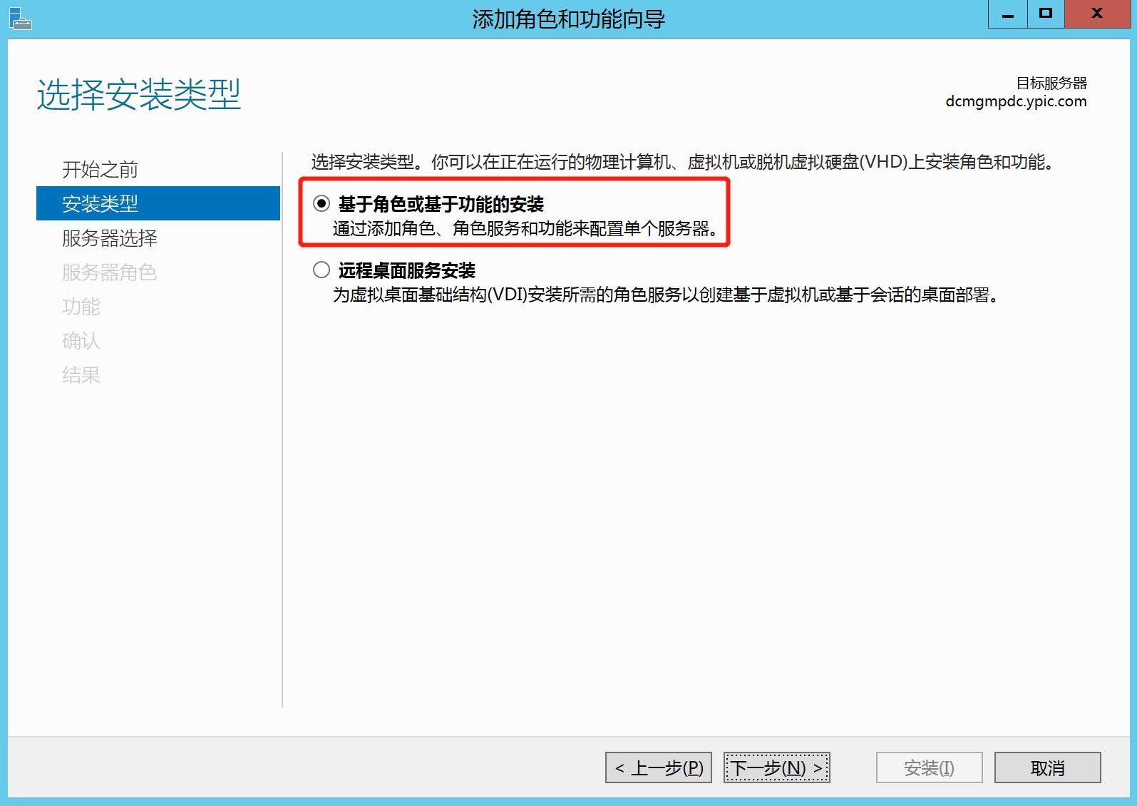Viewport: 1137px width, 806px height.
Task: Click the target server name dcmgmpdc.ypic.com
Action: pyautogui.click(x=1016, y=101)
